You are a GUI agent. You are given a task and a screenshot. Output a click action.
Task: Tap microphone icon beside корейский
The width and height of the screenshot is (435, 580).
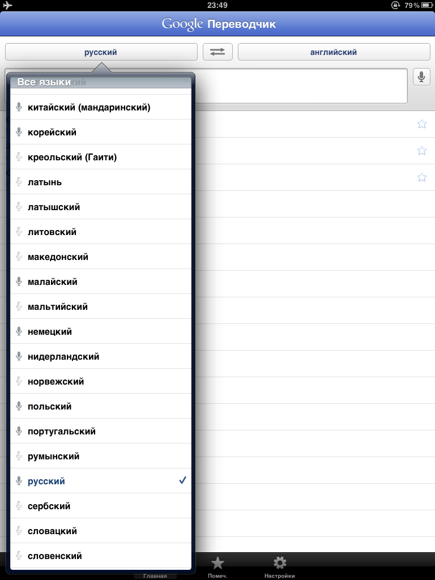pyautogui.click(x=19, y=132)
